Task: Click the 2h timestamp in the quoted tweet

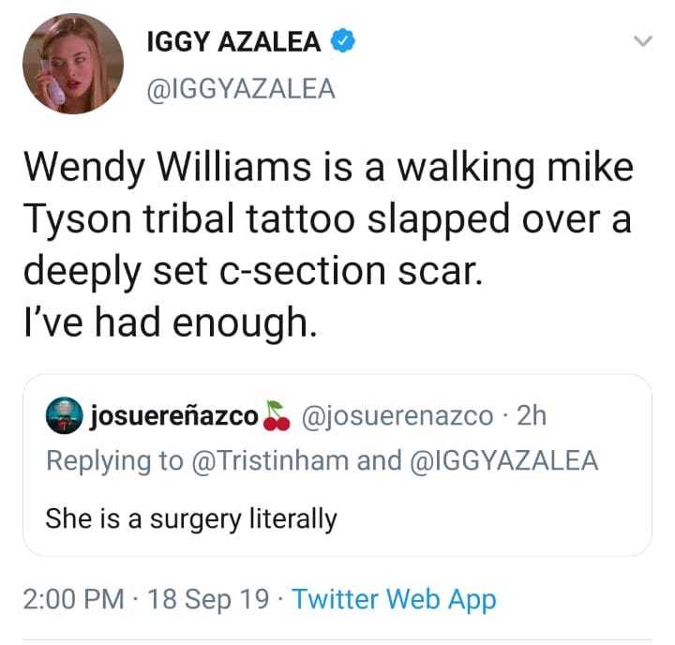Action: point(532,415)
